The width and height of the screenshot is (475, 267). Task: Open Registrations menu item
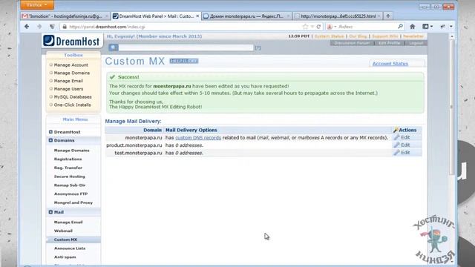pyautogui.click(x=68, y=159)
